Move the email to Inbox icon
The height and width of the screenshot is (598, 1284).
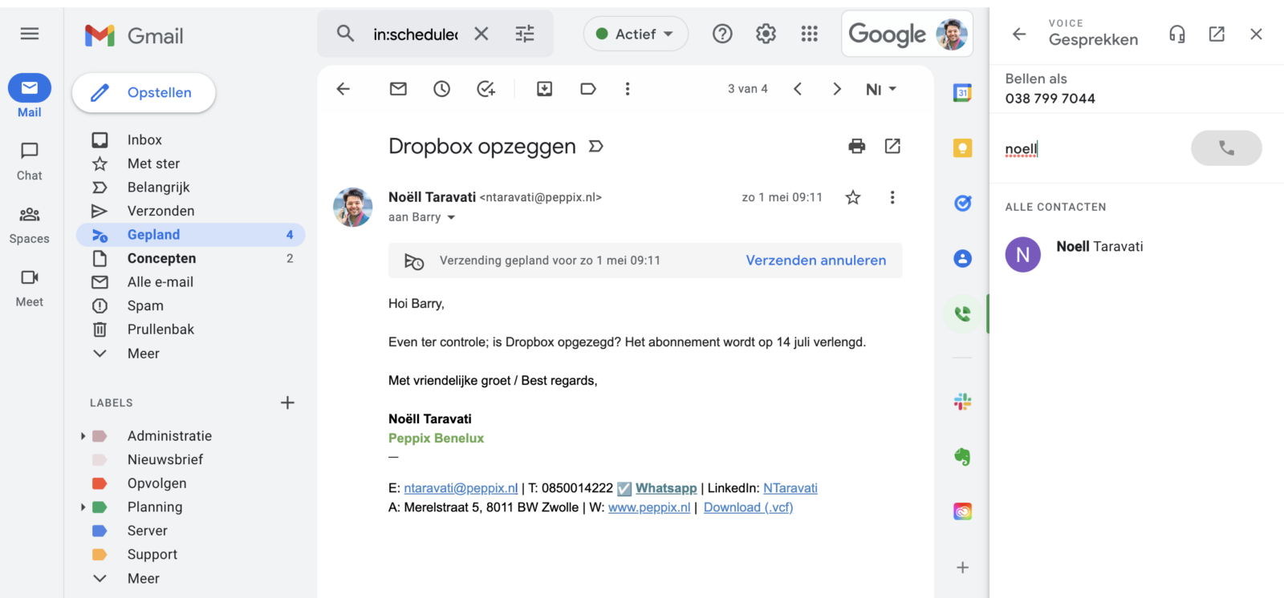(x=544, y=89)
